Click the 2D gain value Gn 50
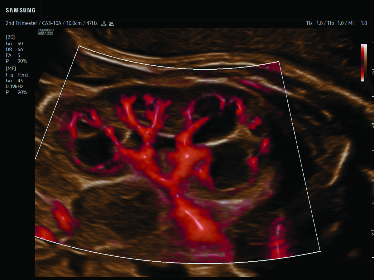Viewport: 374px width, 280px height. tap(14, 44)
